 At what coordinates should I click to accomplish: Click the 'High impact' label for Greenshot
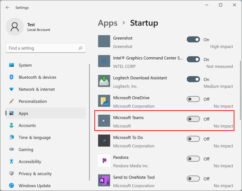pyautogui.click(x=222, y=47)
